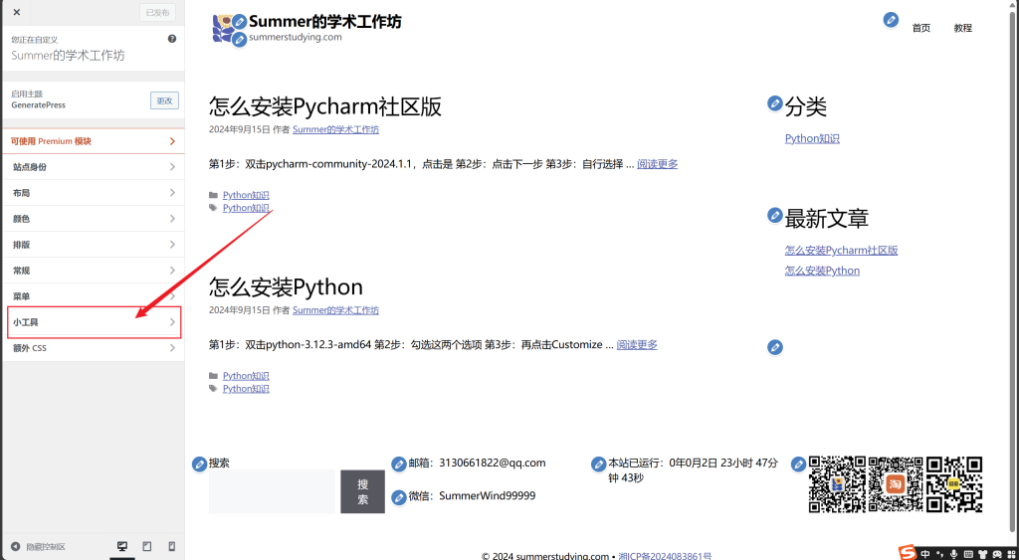Click the middle QR code with 淘 logo
Image resolution: width=1019 pixels, height=560 pixels.
click(896, 484)
